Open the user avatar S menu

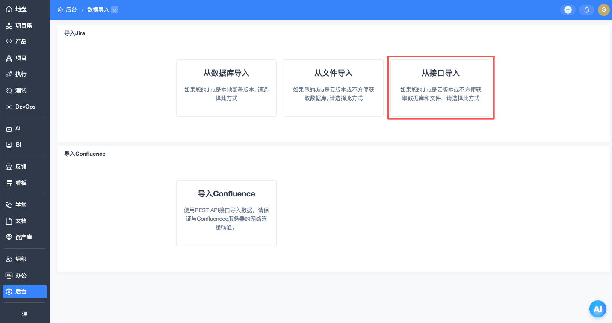(603, 10)
